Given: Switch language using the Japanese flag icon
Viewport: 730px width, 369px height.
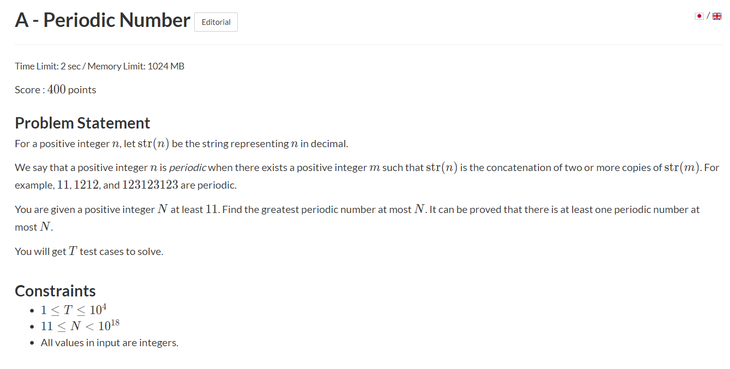Looking at the screenshot, I should [x=699, y=16].
